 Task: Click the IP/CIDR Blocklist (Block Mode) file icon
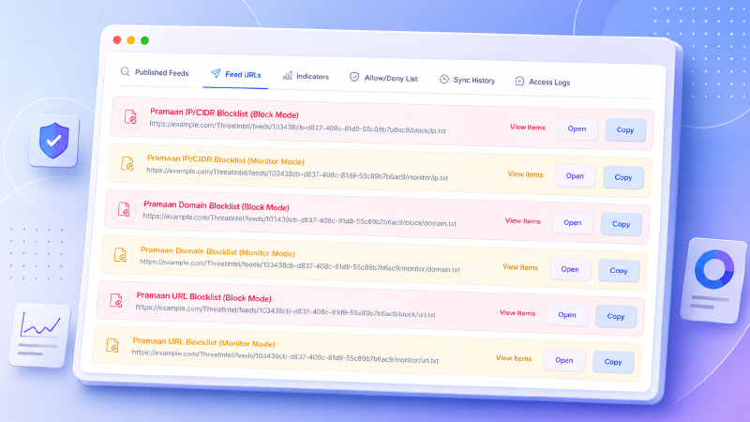(130, 116)
